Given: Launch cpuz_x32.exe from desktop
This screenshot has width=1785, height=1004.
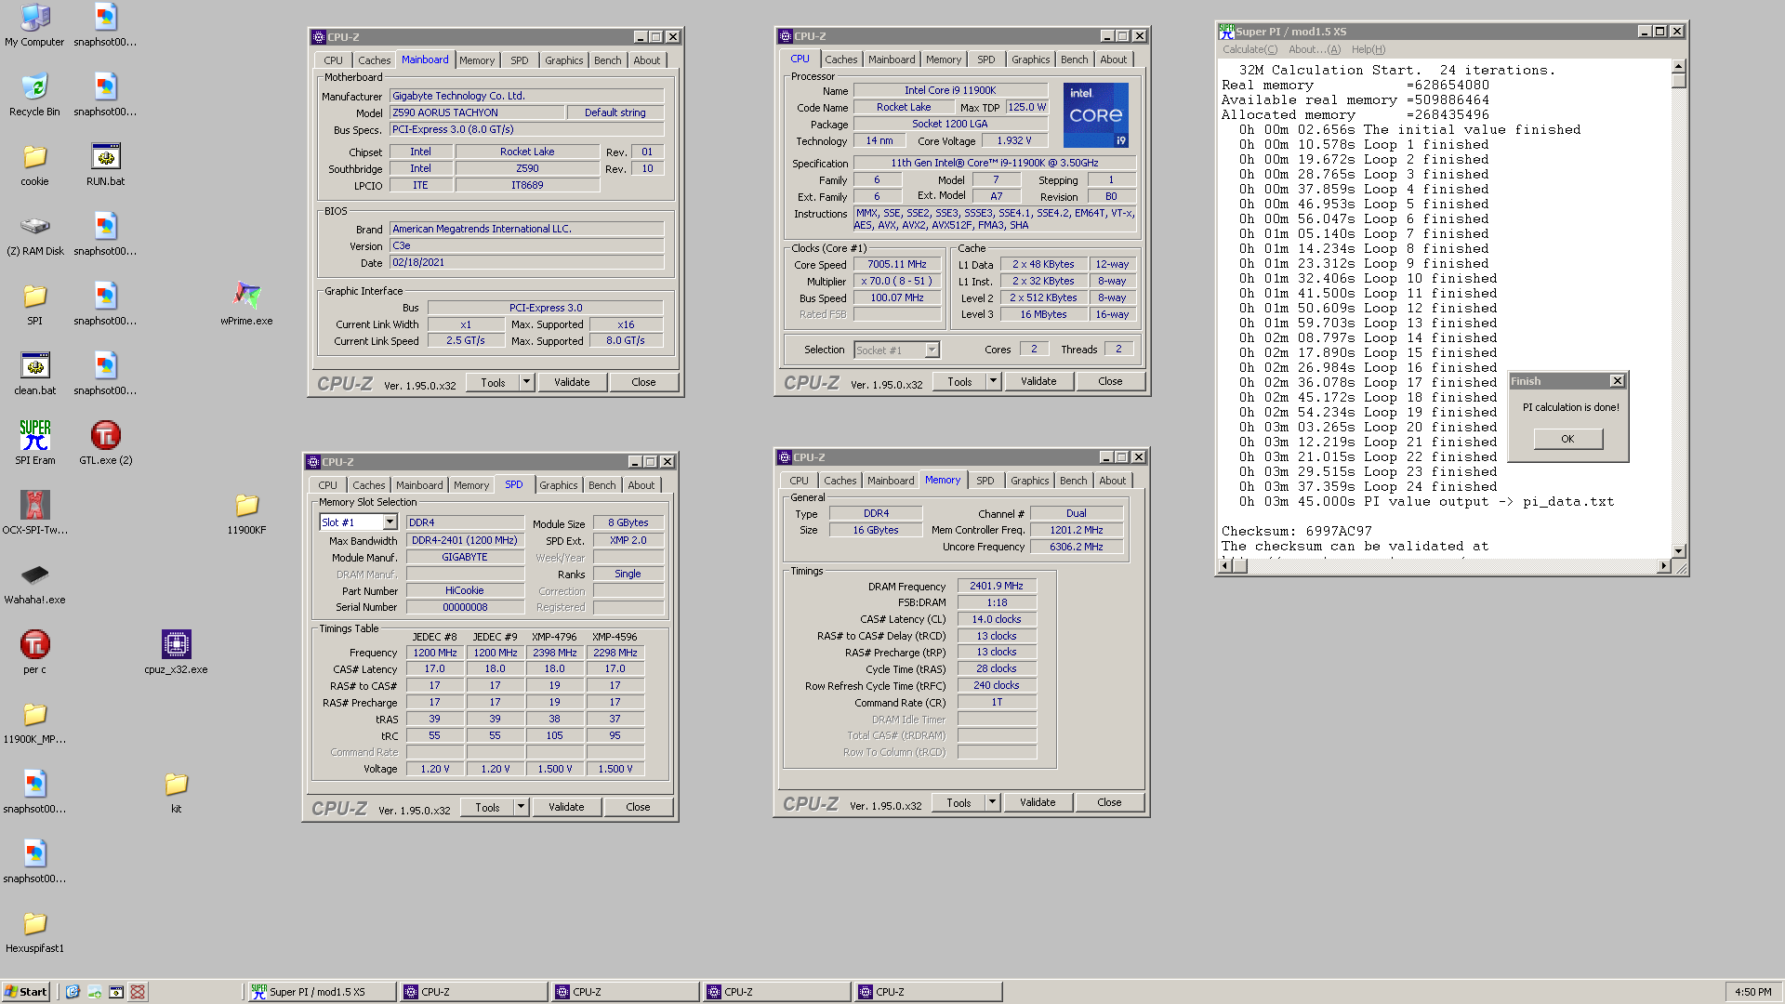Looking at the screenshot, I should 176,653.
